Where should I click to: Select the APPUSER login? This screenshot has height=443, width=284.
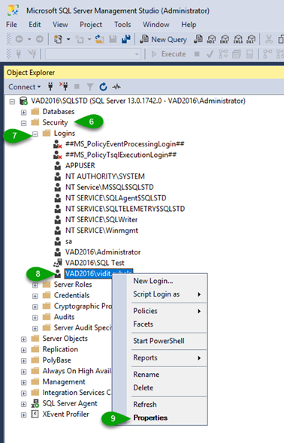coord(80,165)
